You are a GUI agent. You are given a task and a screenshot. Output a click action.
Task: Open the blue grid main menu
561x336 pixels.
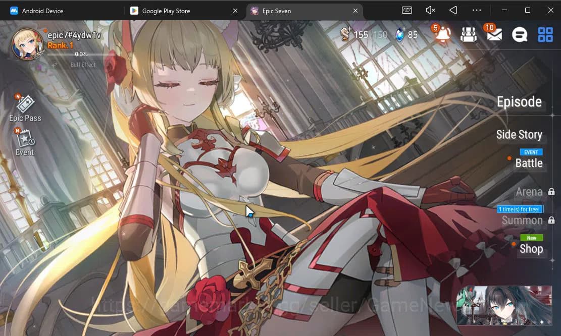(x=545, y=34)
